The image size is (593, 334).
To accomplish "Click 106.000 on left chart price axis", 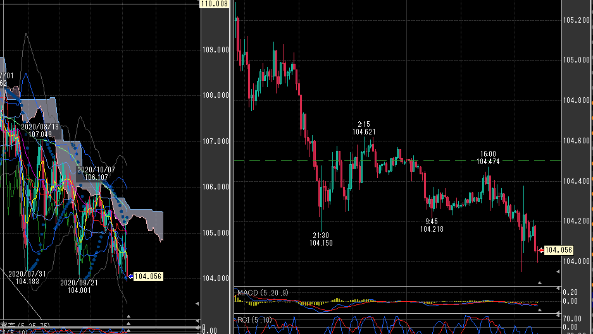I will [216, 187].
